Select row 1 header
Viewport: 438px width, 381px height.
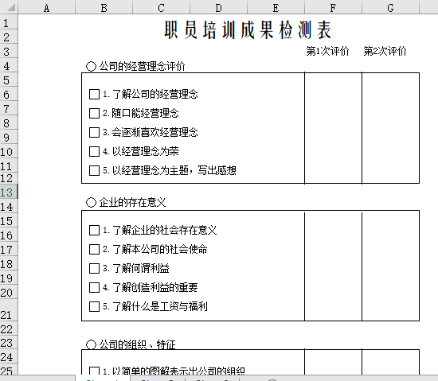coord(9,22)
